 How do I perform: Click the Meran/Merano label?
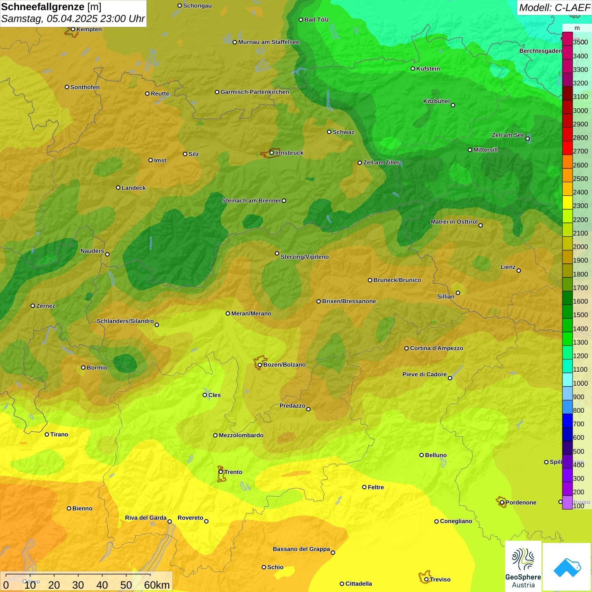click(x=252, y=313)
